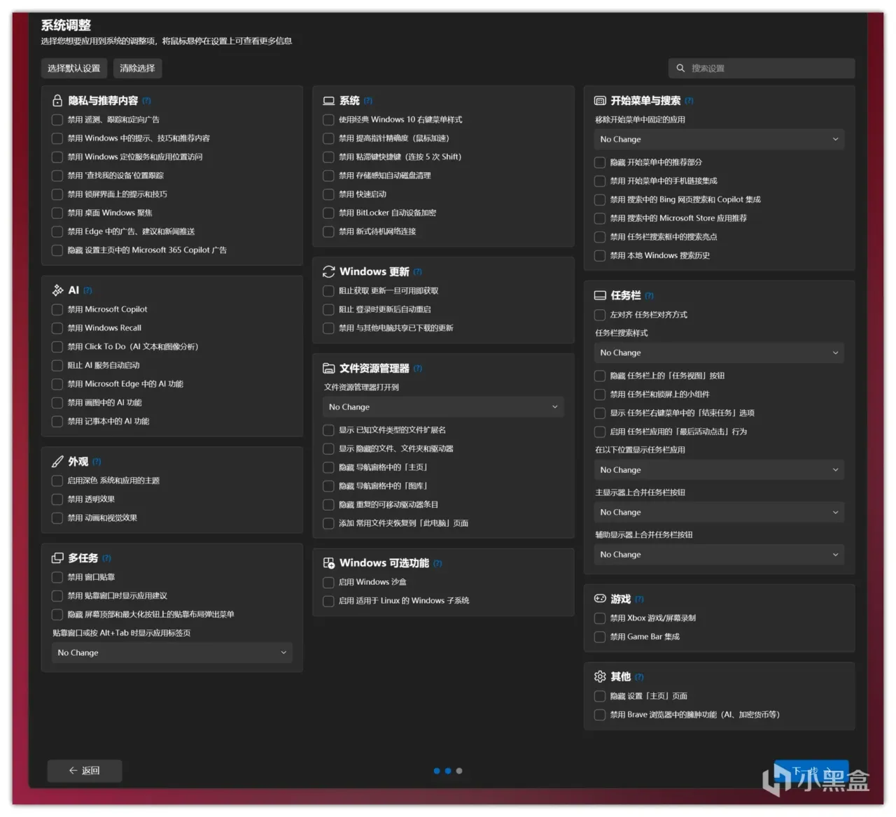Tick 左对齐 任务栏对齐方式 checkbox

pyautogui.click(x=600, y=315)
